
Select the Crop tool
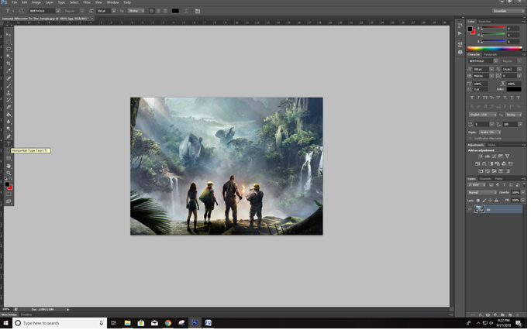click(9, 64)
